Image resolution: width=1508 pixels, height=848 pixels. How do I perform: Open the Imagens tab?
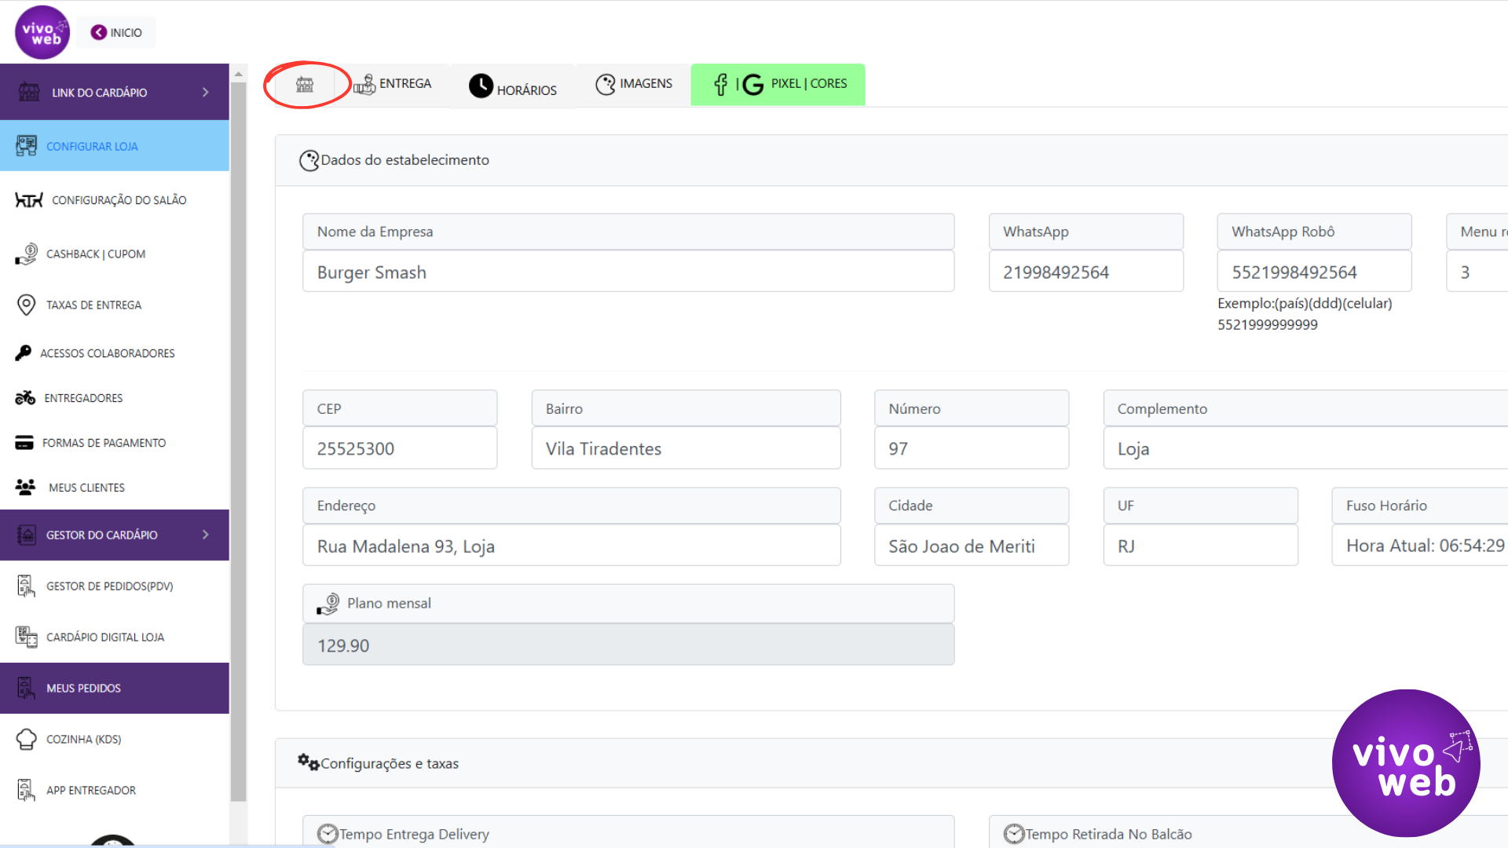634,84
